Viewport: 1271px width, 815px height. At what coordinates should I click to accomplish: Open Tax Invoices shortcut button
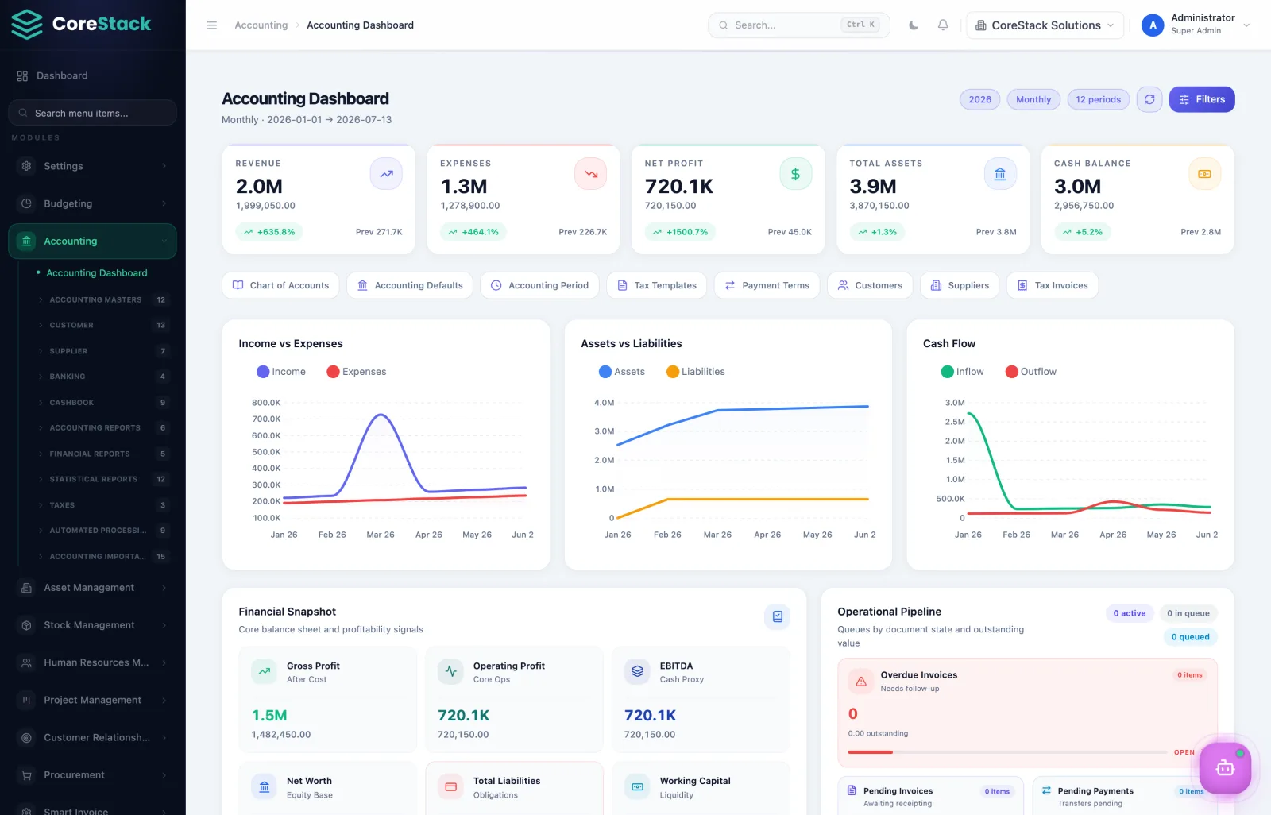1052,285
